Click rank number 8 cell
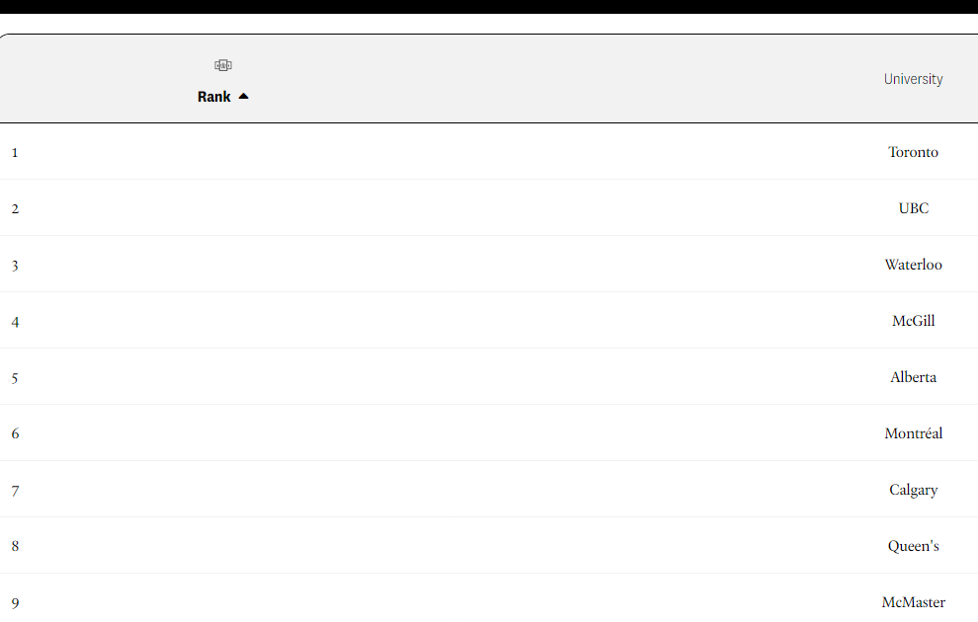 pos(15,546)
